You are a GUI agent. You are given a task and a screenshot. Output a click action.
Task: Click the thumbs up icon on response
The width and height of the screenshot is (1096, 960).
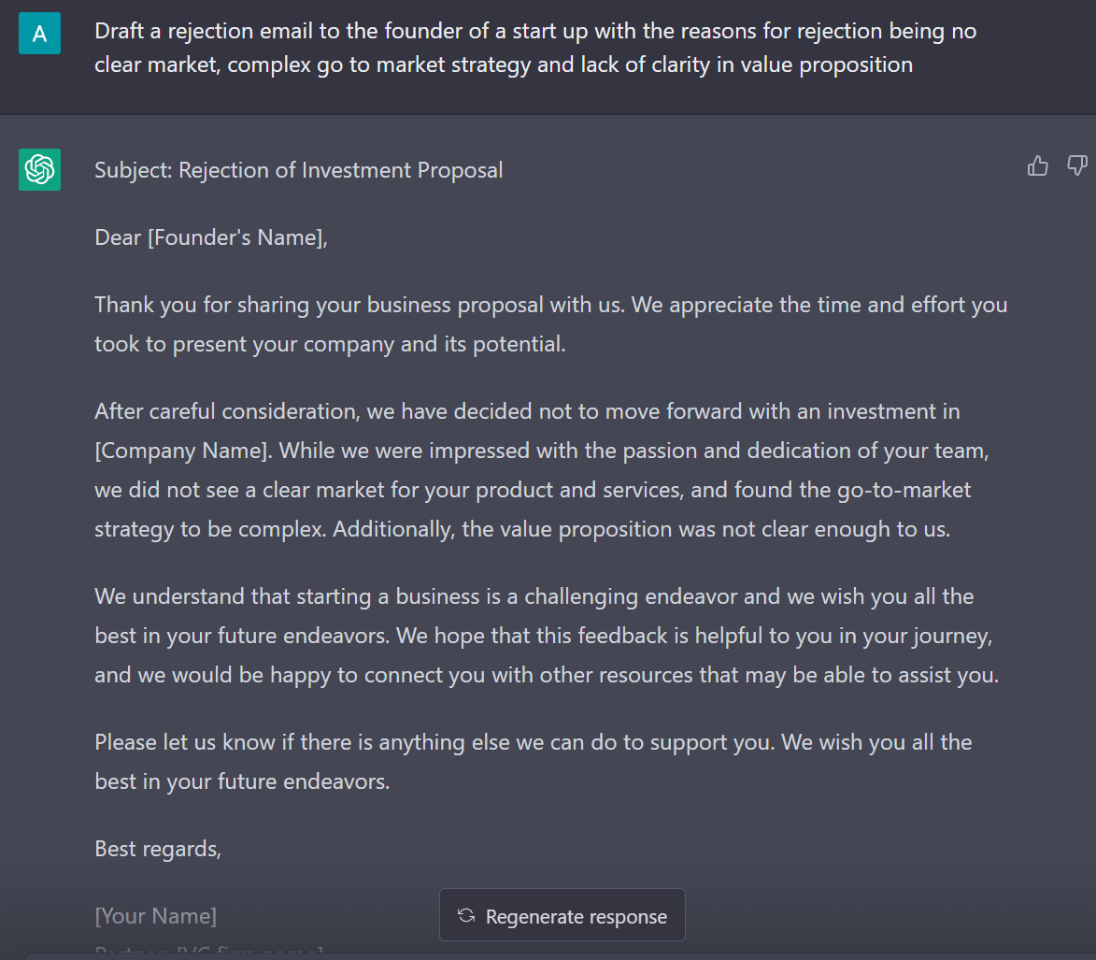(1037, 166)
